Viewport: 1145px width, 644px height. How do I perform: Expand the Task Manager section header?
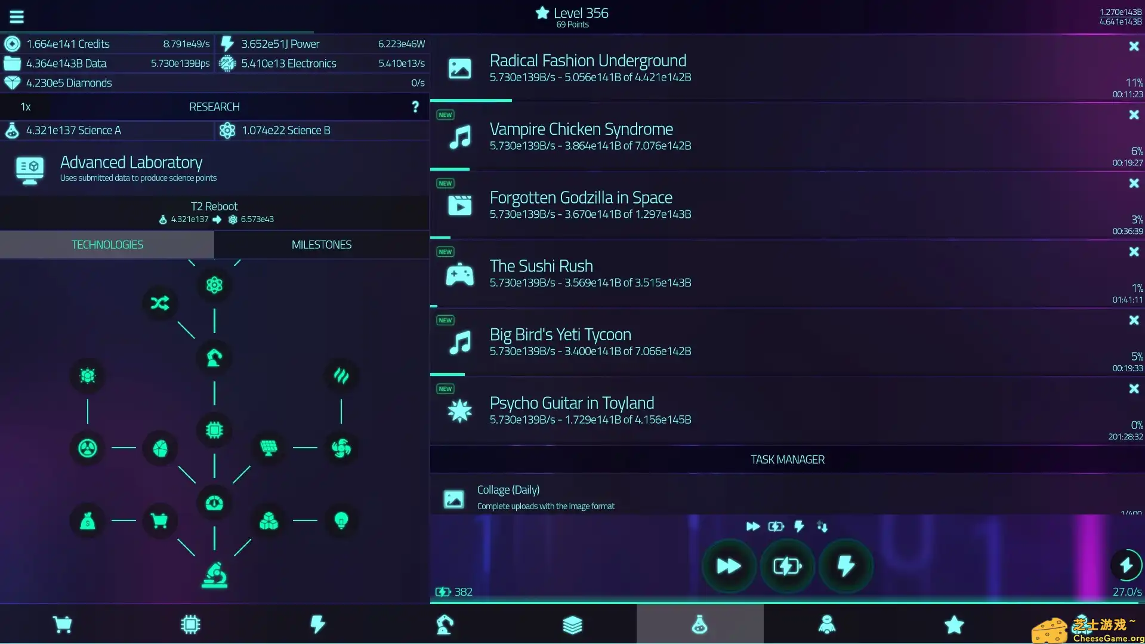[x=786, y=459]
